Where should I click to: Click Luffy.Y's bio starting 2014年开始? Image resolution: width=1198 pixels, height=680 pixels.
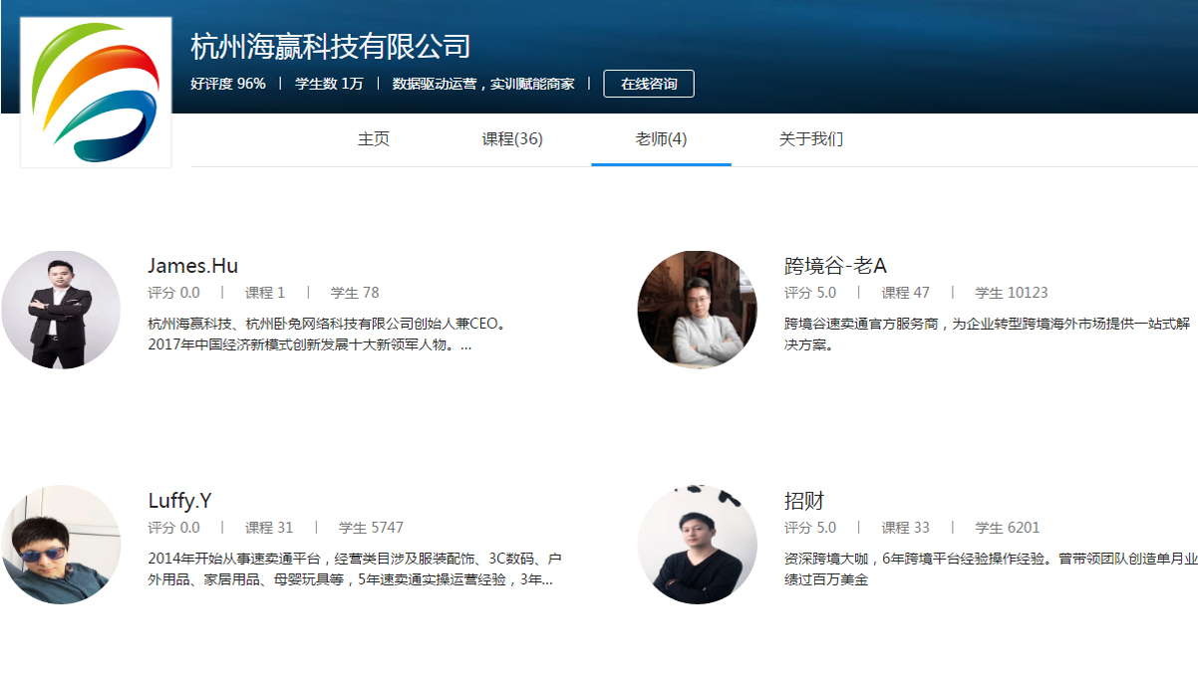pos(355,568)
